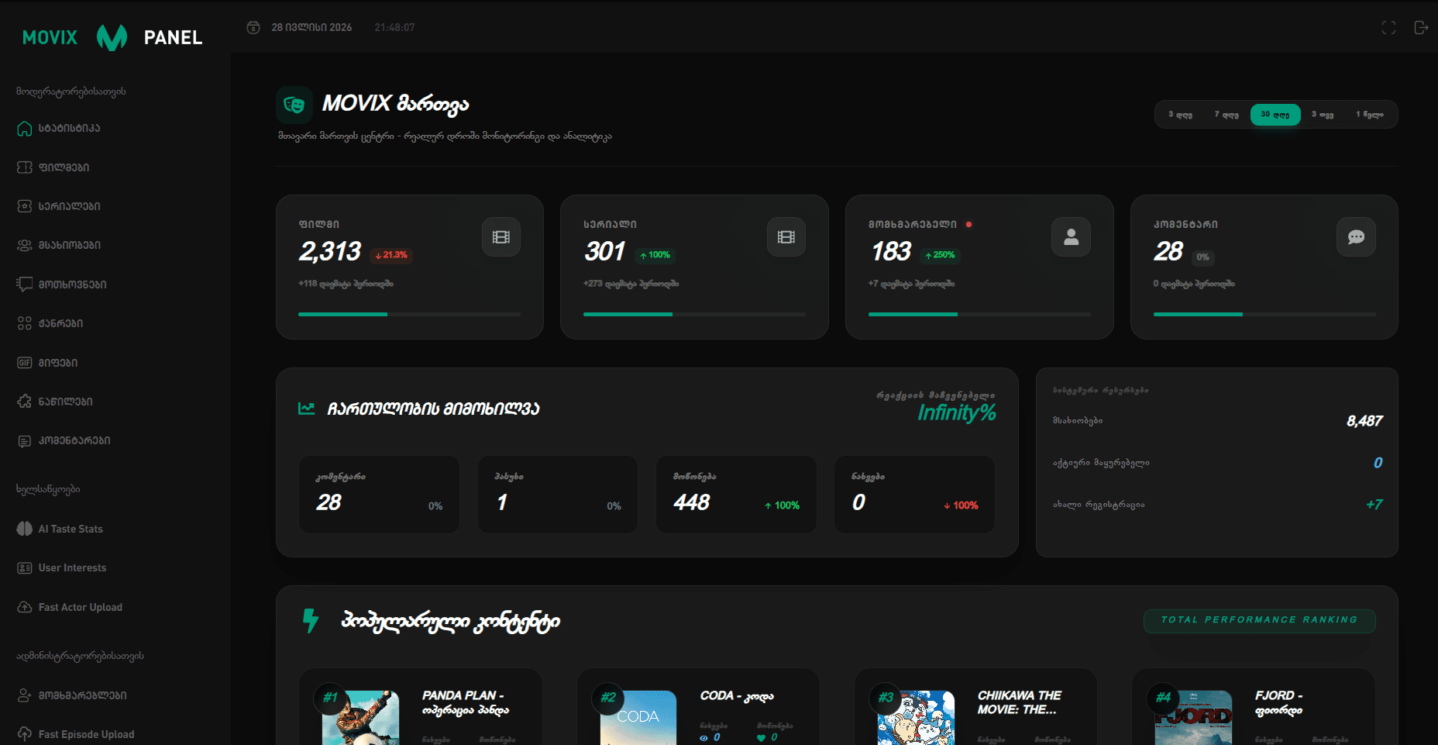The width and height of the screenshot is (1438, 745).
Task: Click the film count 2,313
Action: [x=330, y=251]
